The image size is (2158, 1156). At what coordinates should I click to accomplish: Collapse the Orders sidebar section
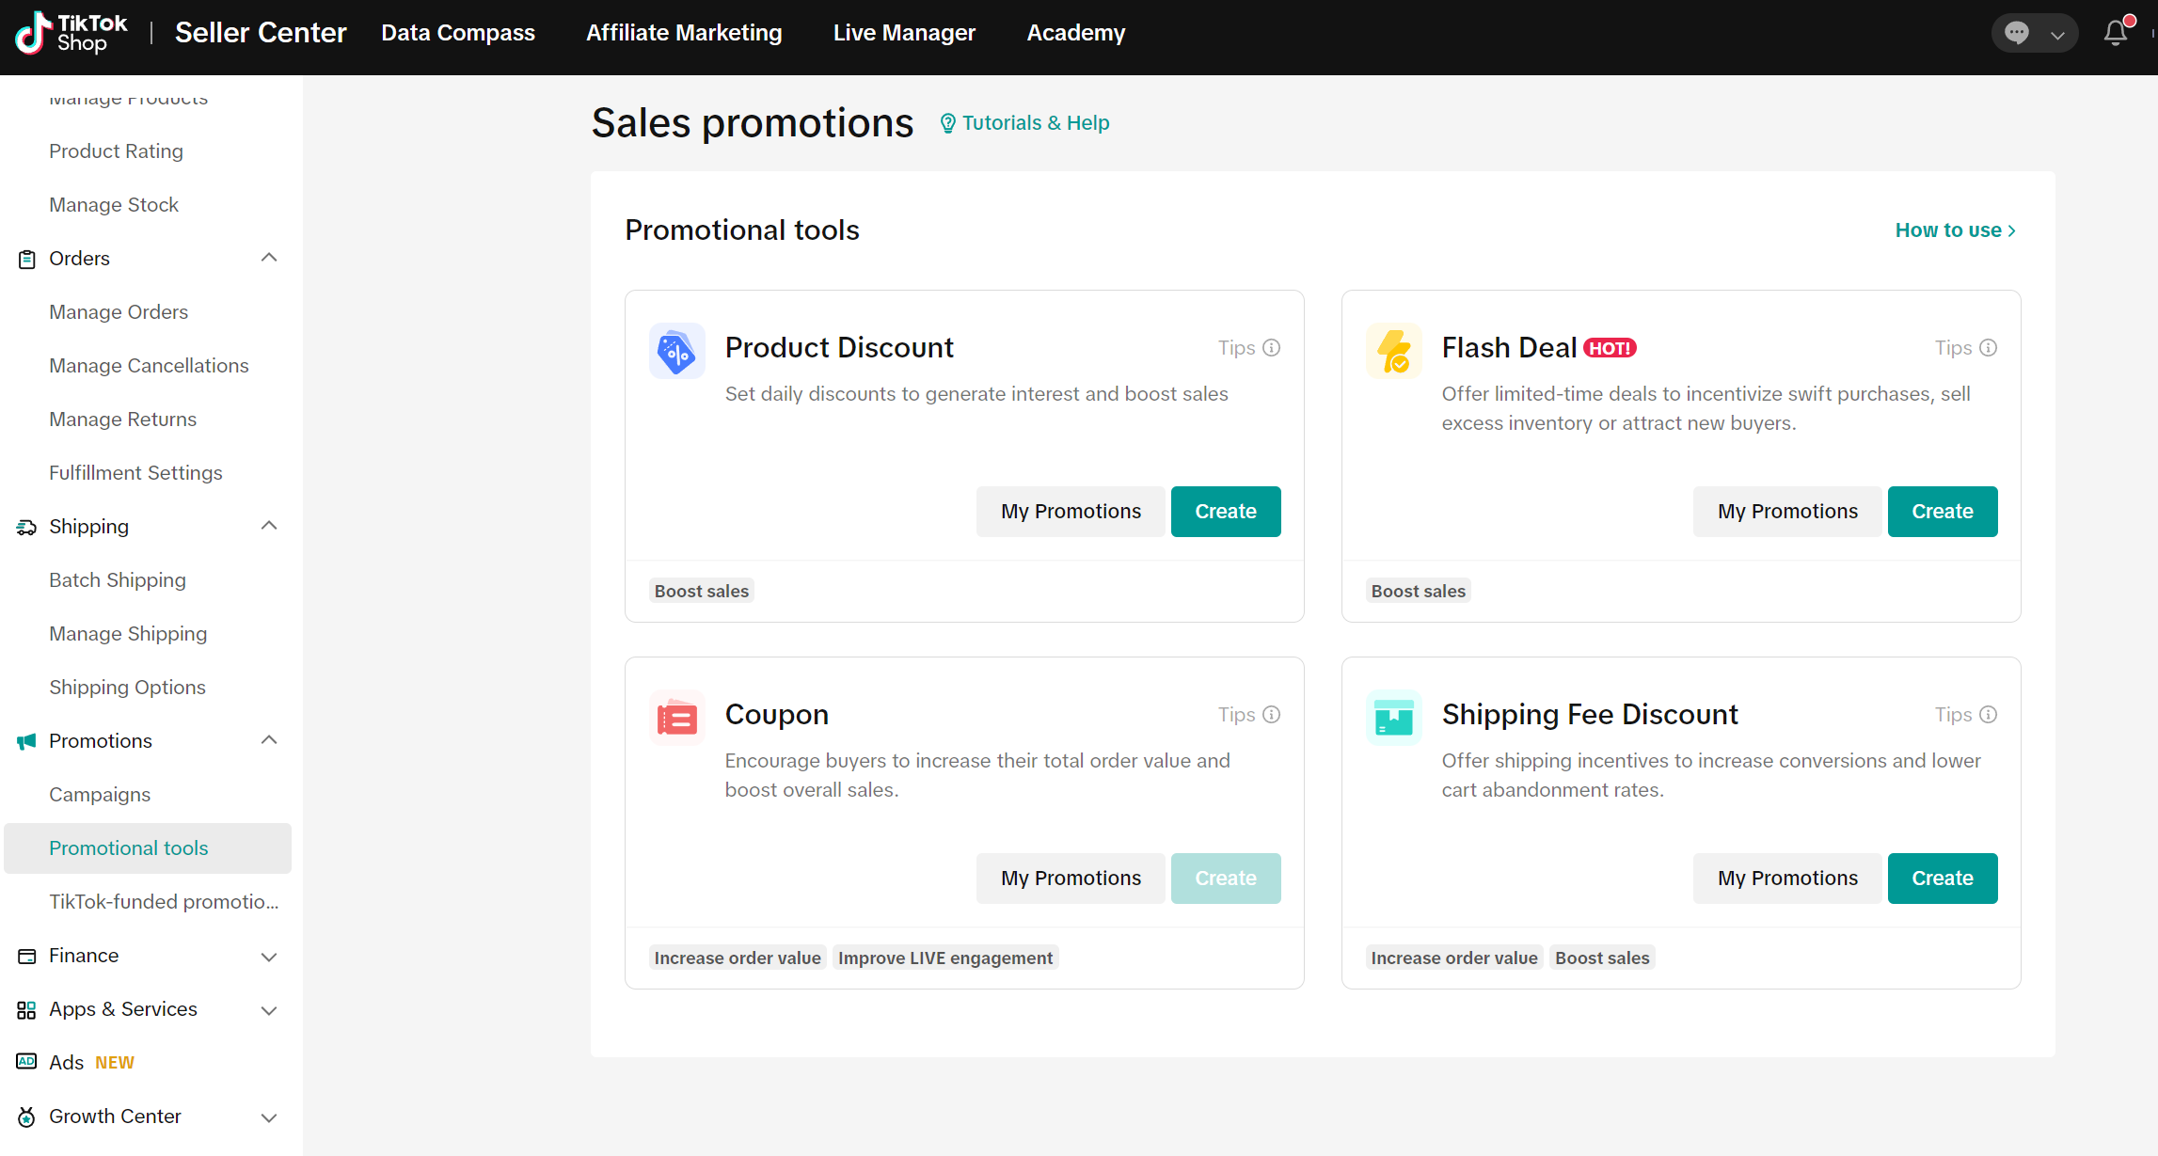[269, 258]
